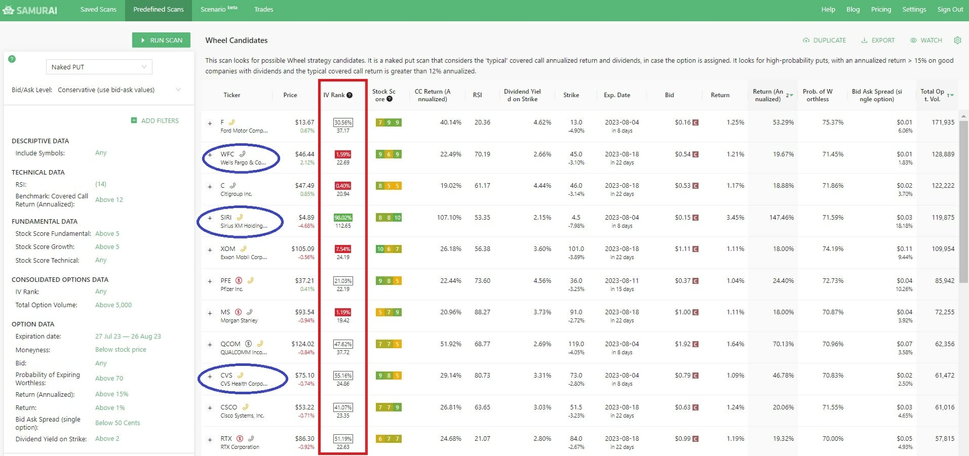The width and height of the screenshot is (969, 456).
Task: Click the dividend dollar icon beside PFE
Action: pos(238,280)
